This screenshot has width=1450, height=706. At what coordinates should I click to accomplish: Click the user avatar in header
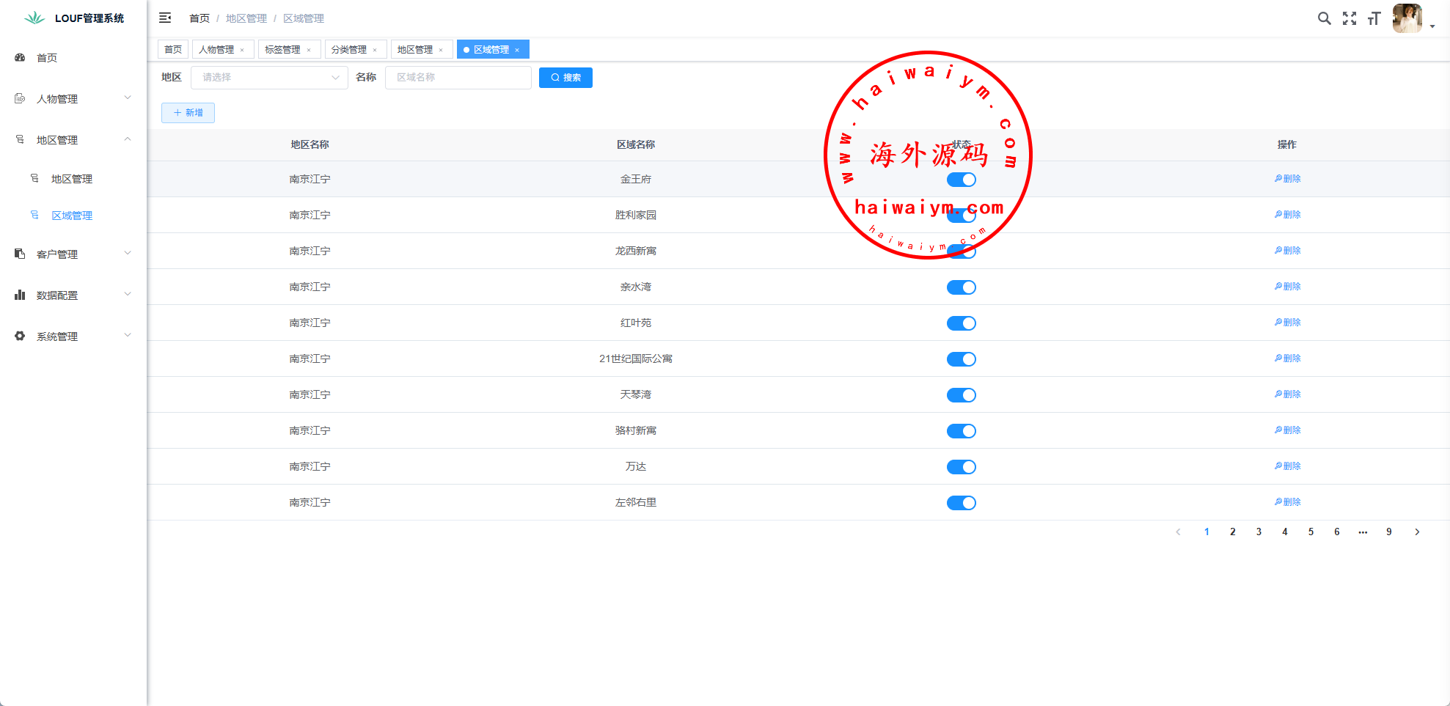(x=1407, y=18)
